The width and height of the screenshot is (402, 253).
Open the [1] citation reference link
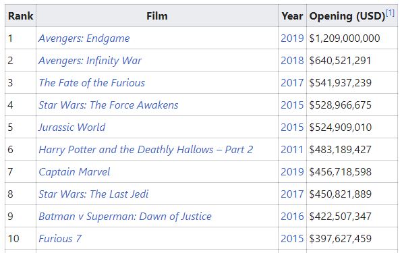[391, 12]
